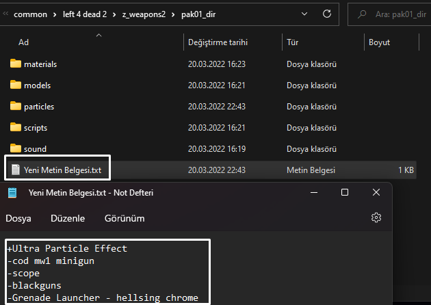Click the particles folder icon

tap(16, 107)
